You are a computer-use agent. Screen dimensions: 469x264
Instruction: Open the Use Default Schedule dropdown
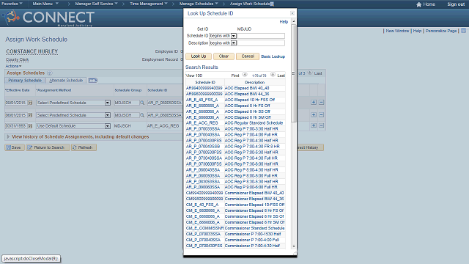click(108, 126)
